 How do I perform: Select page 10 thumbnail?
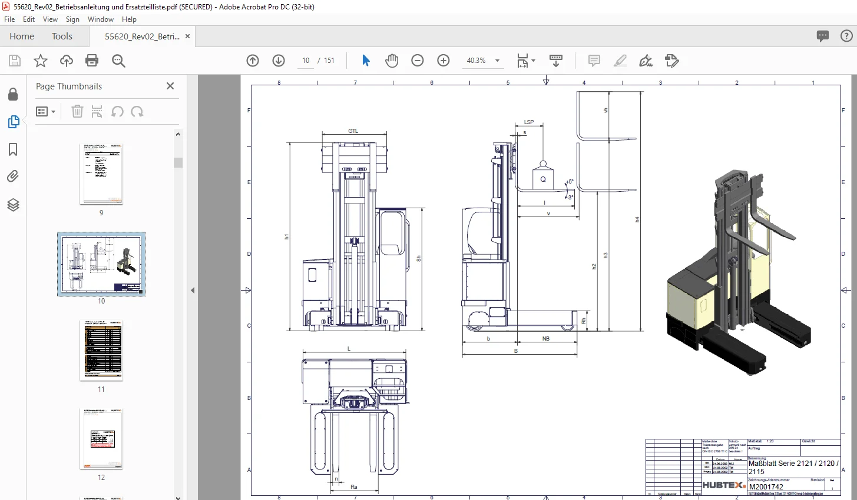click(x=101, y=264)
